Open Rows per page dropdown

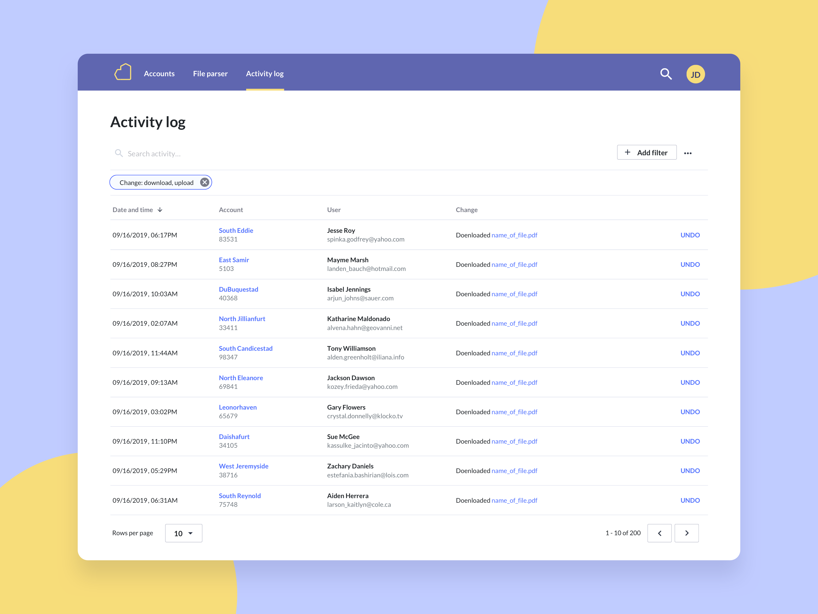click(x=184, y=533)
